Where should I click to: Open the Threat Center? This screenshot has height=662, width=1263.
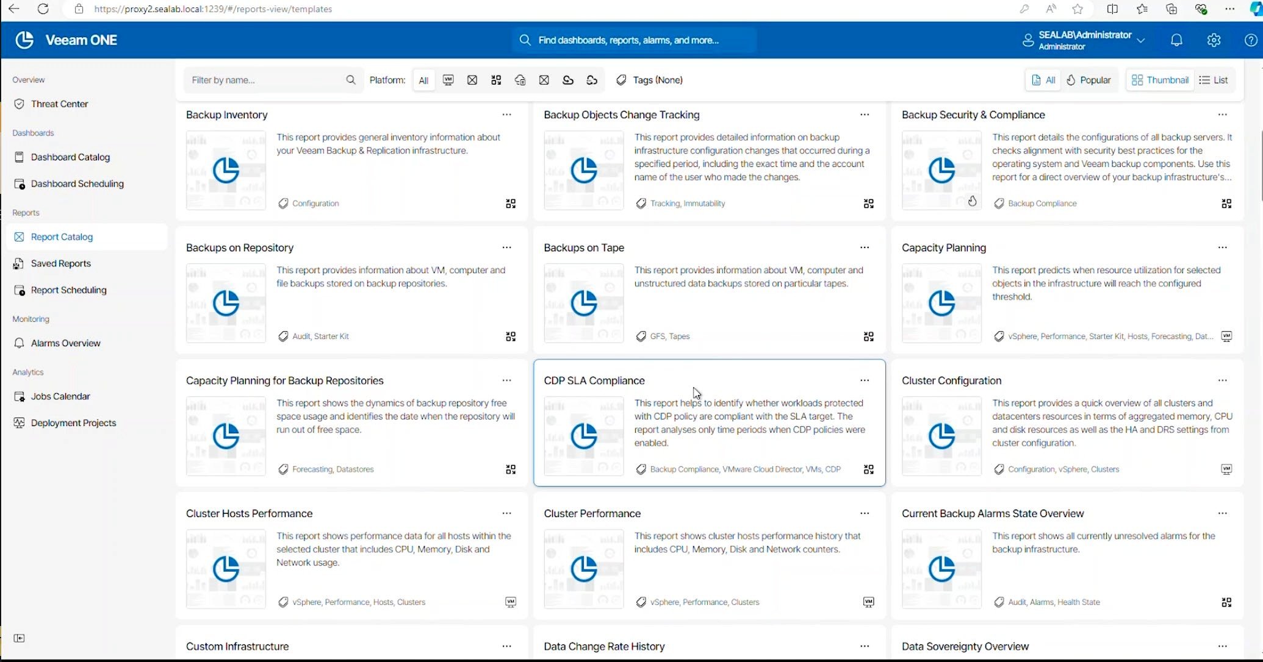(59, 104)
